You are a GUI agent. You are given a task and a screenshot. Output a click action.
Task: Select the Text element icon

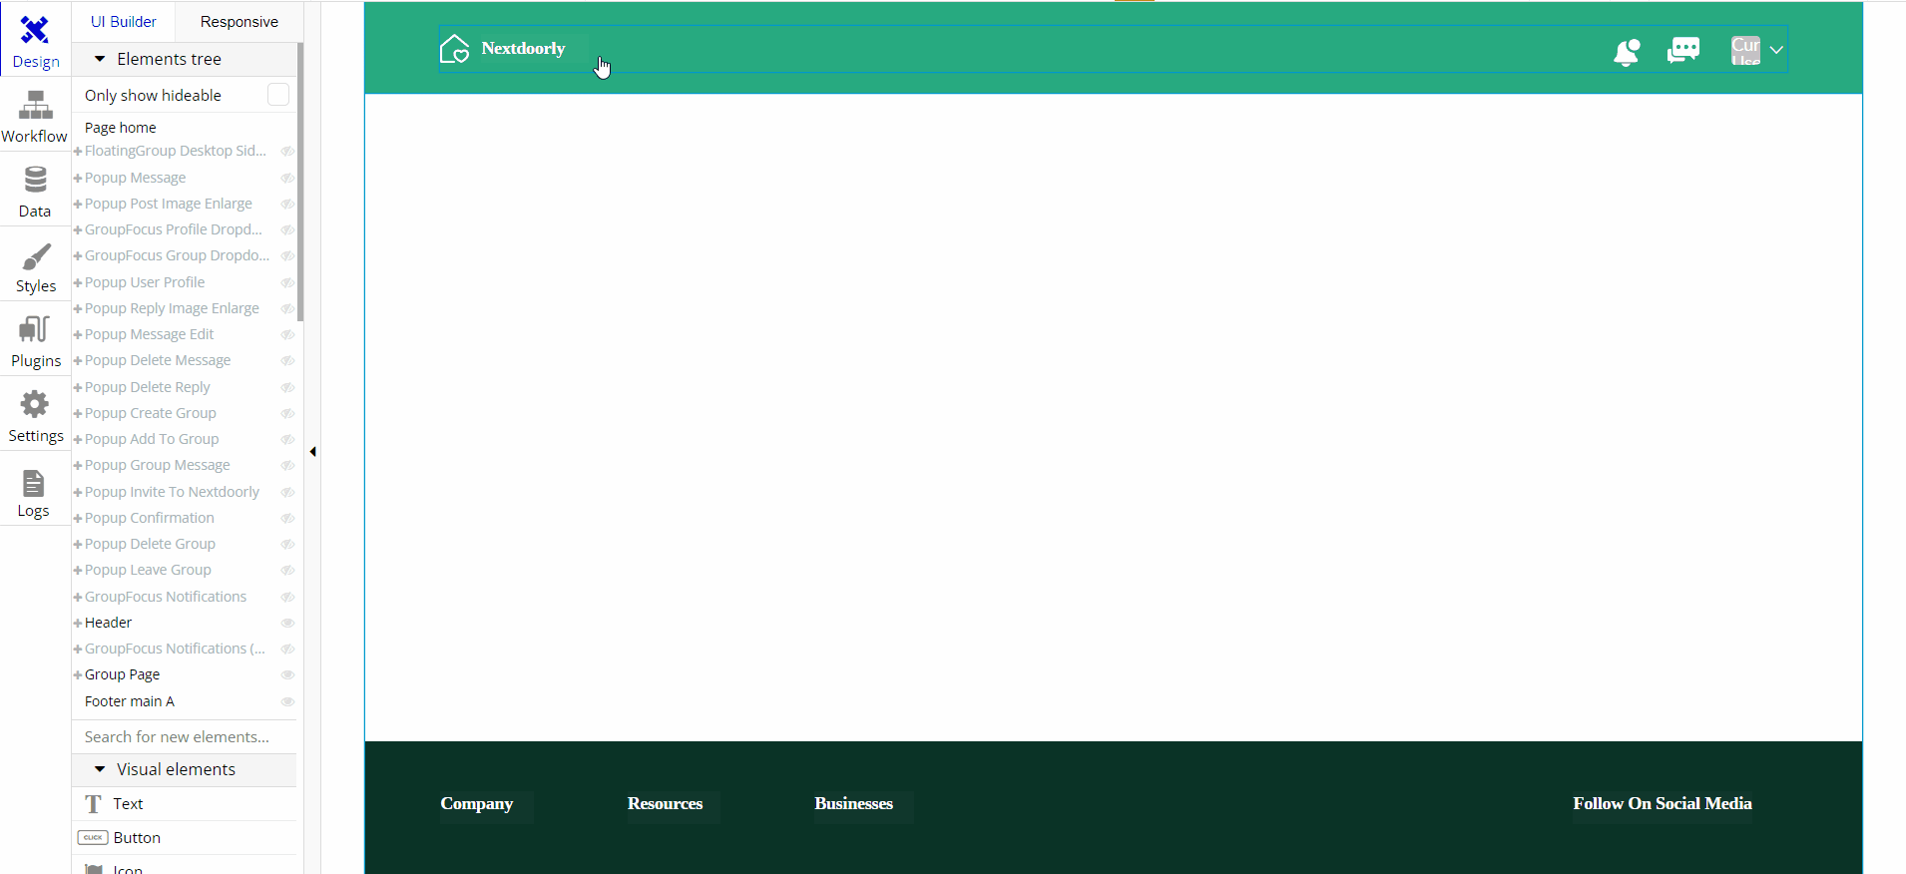pyautogui.click(x=94, y=804)
